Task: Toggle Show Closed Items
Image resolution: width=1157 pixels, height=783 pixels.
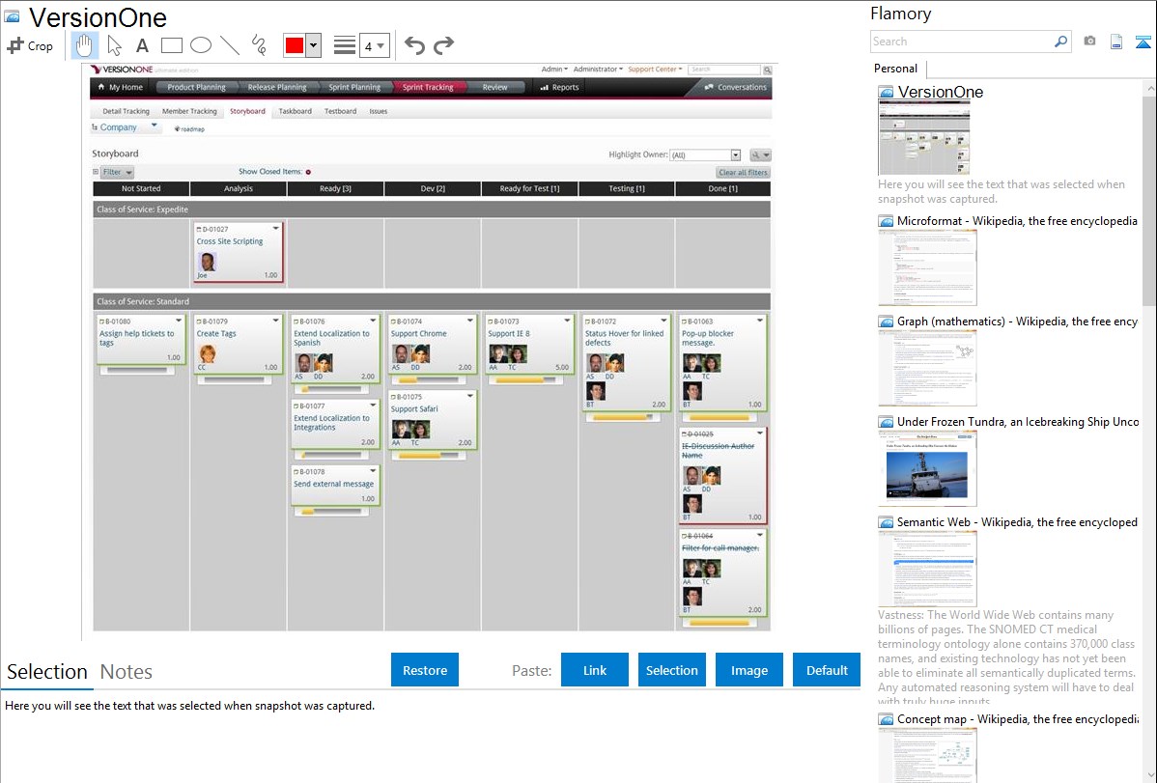Action: (x=308, y=172)
